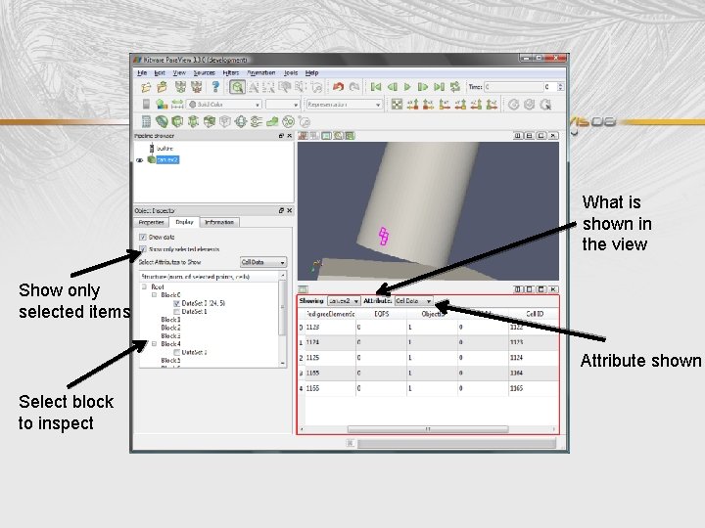Collapse the Root tree node
The image size is (705, 528).
pyautogui.click(x=144, y=286)
